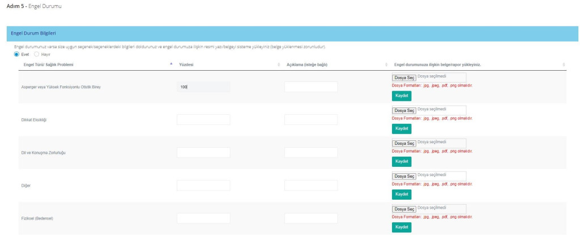Click the Açıklama field for Diğer

310,186
